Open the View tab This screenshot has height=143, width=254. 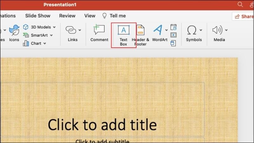pos(90,16)
